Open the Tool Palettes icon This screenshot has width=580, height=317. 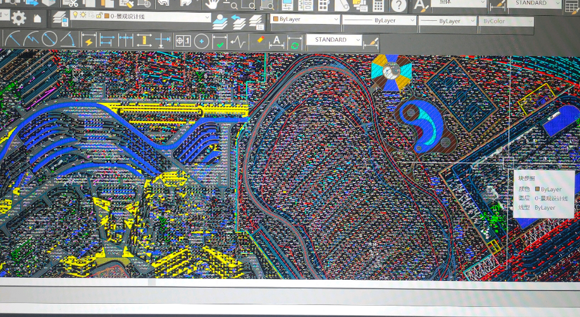(x=324, y=5)
